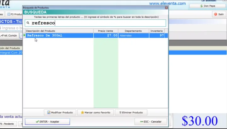Viewport: 227px width, 129px height.
Task: Click the magnifier icon in the search box
Action: 28,23
